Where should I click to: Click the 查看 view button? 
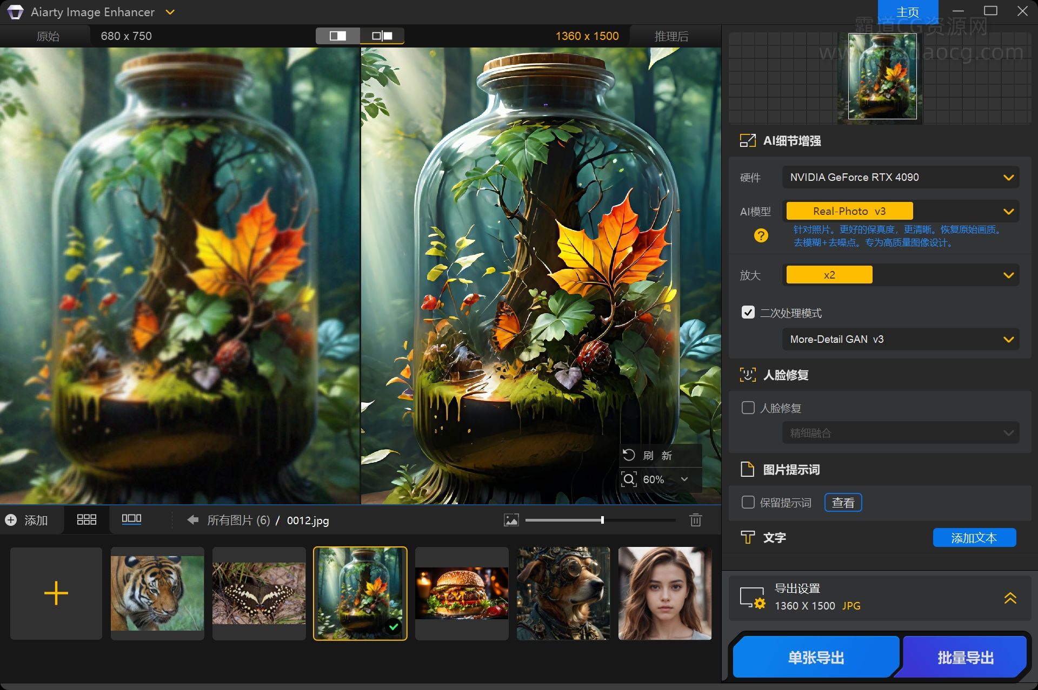[x=843, y=503]
